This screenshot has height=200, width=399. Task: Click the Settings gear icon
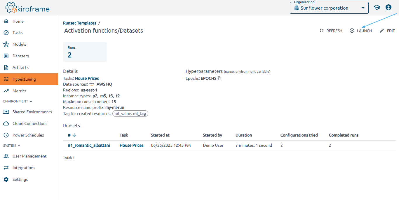click(6, 179)
